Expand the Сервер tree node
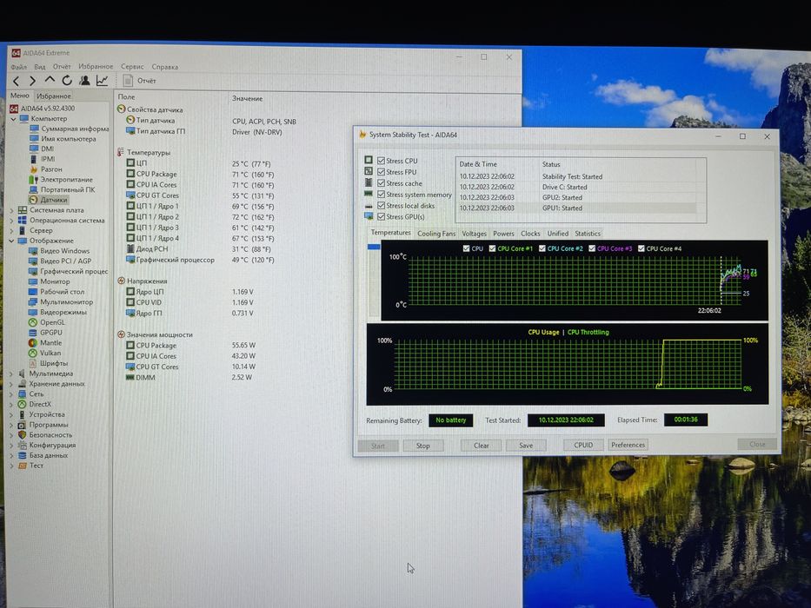Viewport: 811px width, 608px height. 12,230
